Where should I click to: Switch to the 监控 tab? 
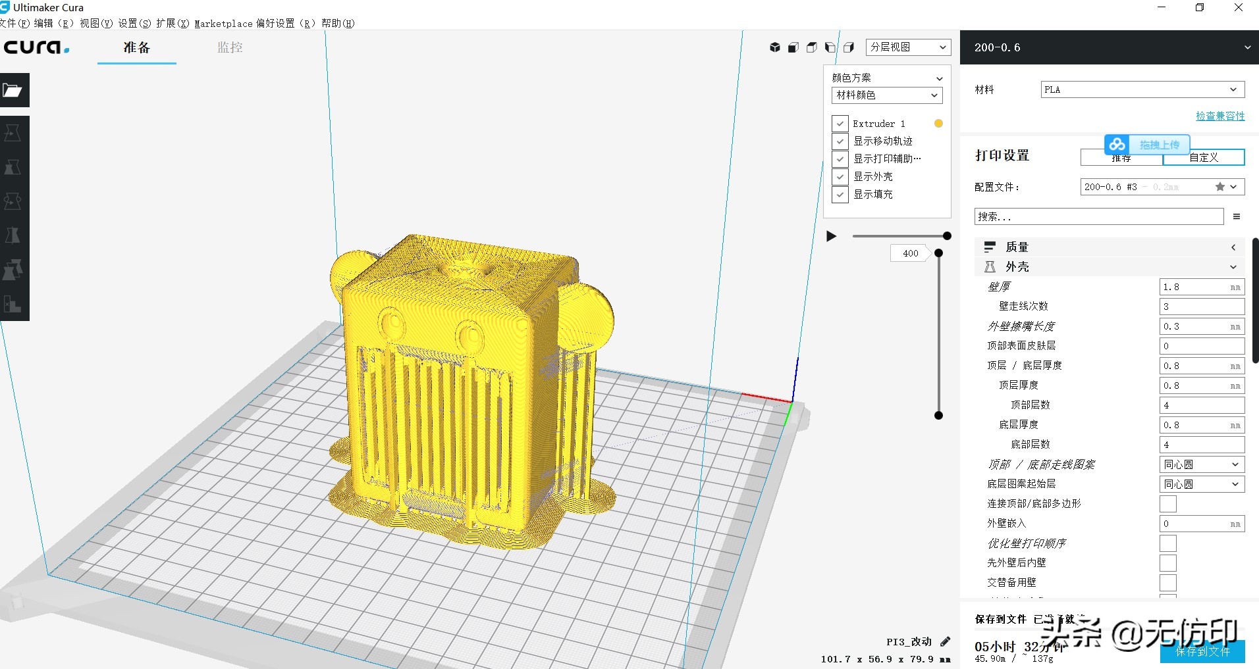[230, 47]
